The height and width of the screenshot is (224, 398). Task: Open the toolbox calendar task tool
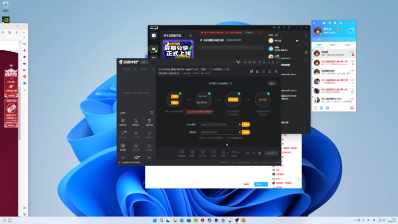pyautogui.click(x=149, y=121)
